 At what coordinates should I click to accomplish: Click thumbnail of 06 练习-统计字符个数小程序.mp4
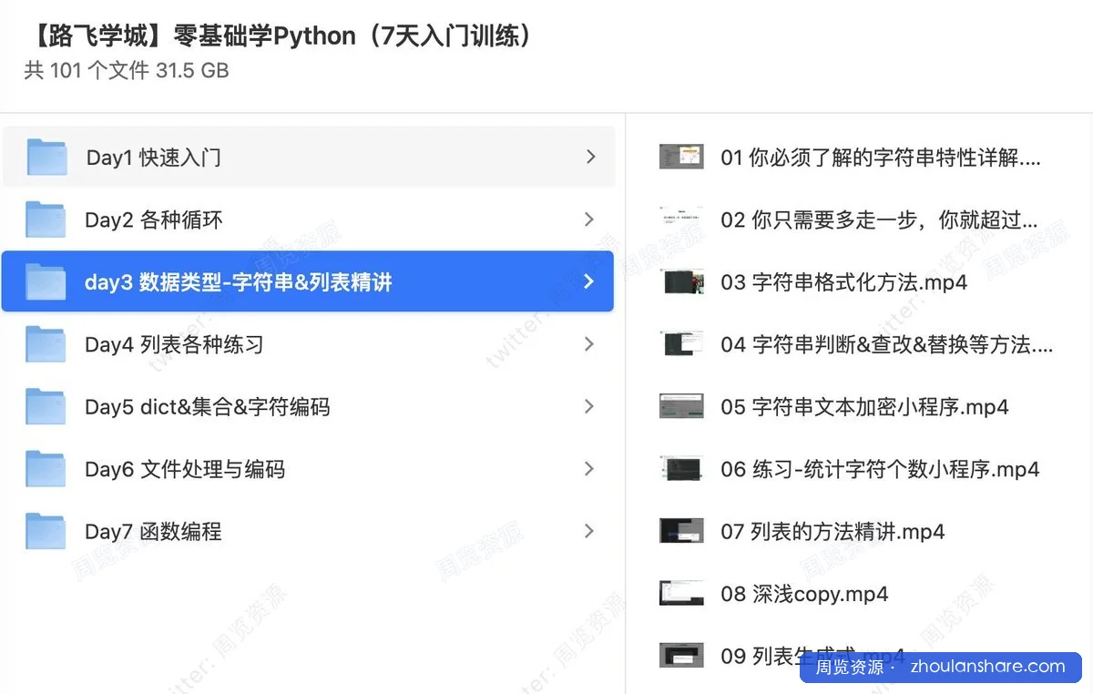click(x=681, y=469)
